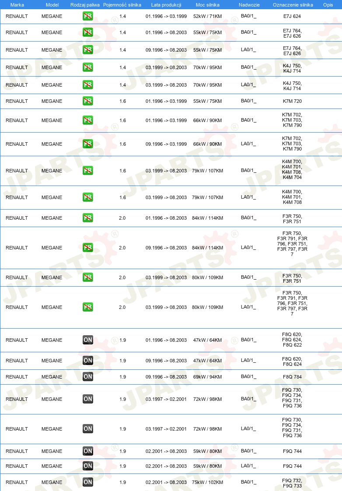Select production years in the E7J 624 row
The image size is (342, 491).
coord(166,16)
